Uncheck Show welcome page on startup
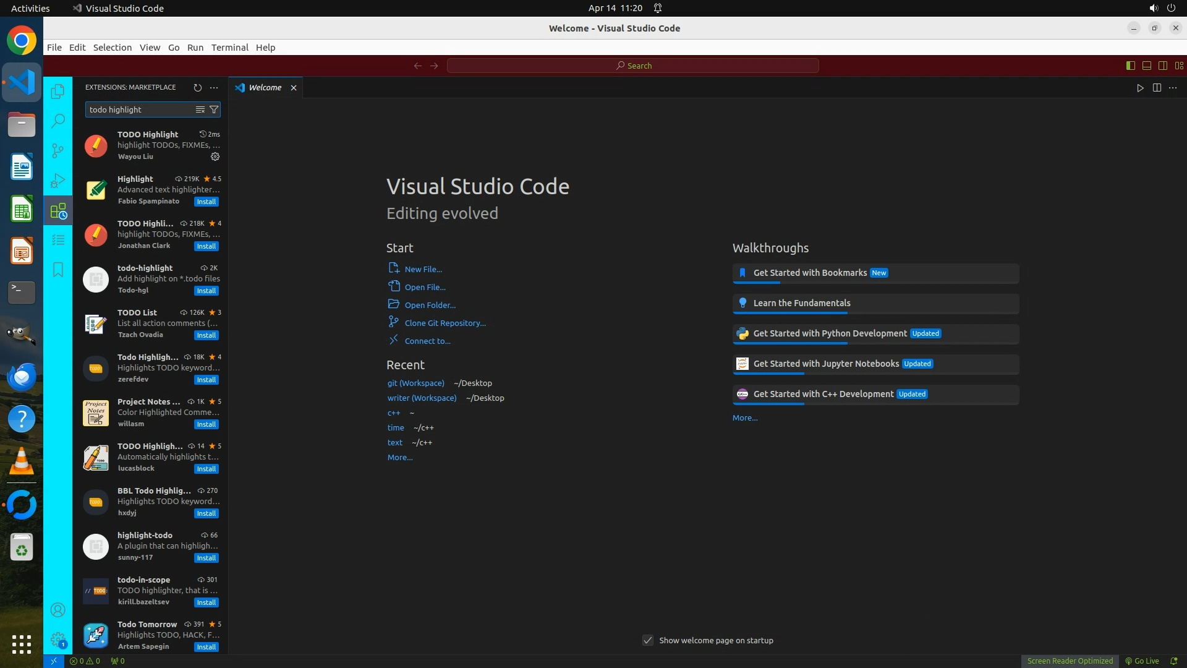The height and width of the screenshot is (668, 1187). click(647, 640)
